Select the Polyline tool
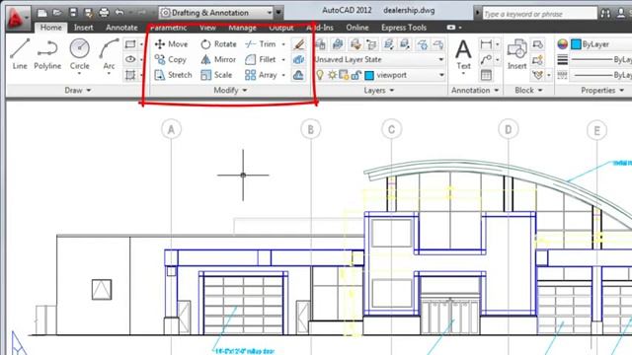Screen dimensions: 632x355 pyautogui.click(x=47, y=54)
